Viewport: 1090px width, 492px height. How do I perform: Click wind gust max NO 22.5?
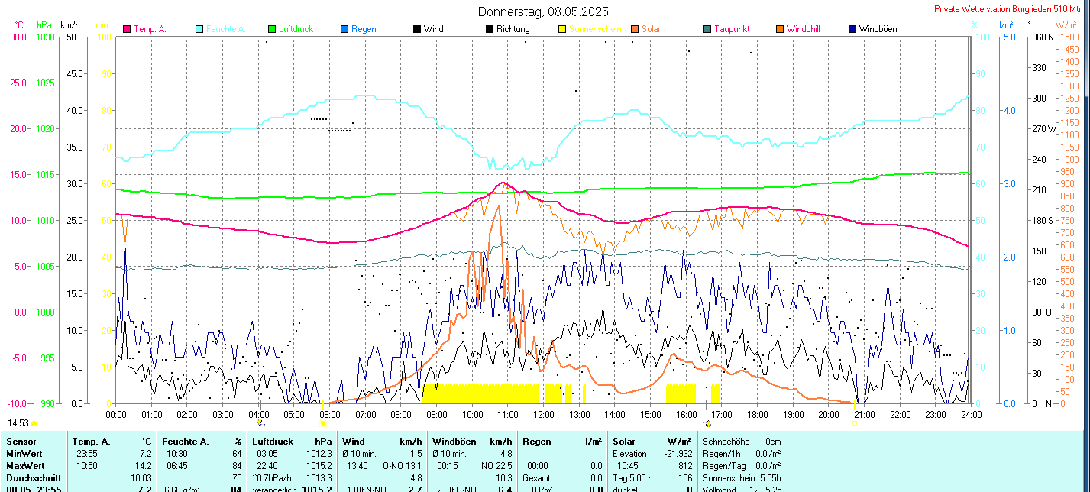[496, 465]
